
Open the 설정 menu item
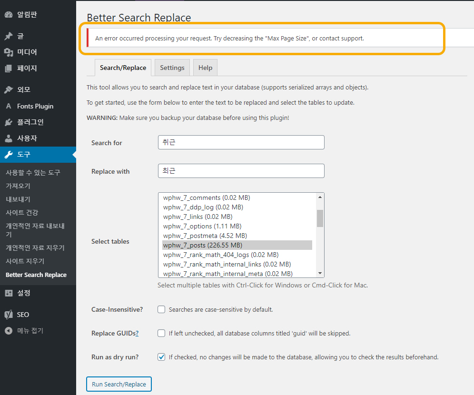coord(24,293)
